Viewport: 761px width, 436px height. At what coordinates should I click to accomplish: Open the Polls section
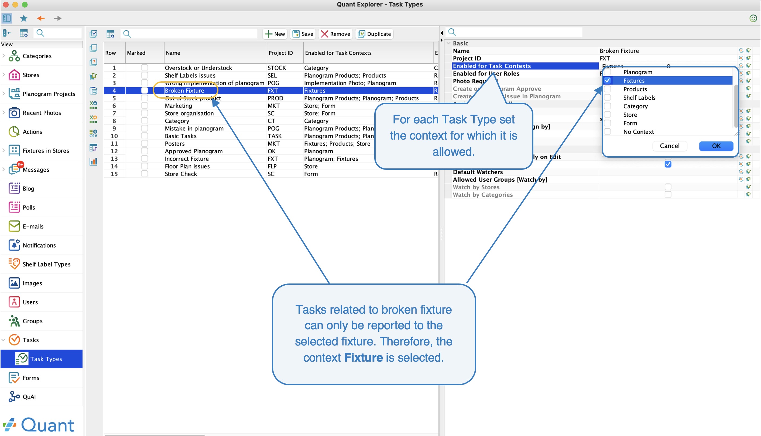click(29, 207)
